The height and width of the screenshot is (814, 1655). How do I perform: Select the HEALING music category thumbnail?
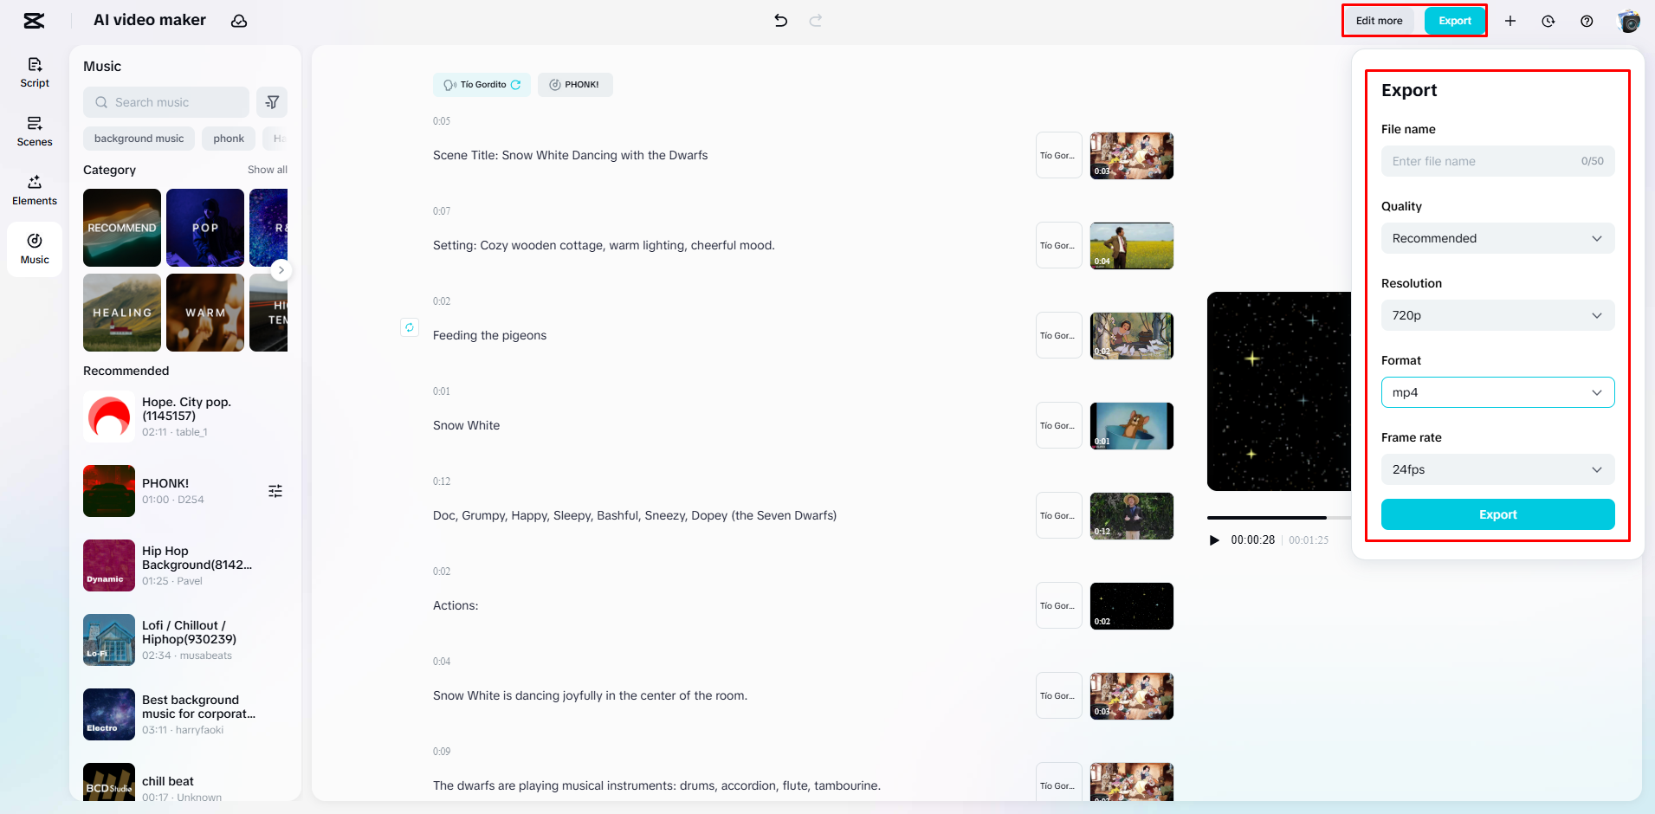click(x=122, y=313)
